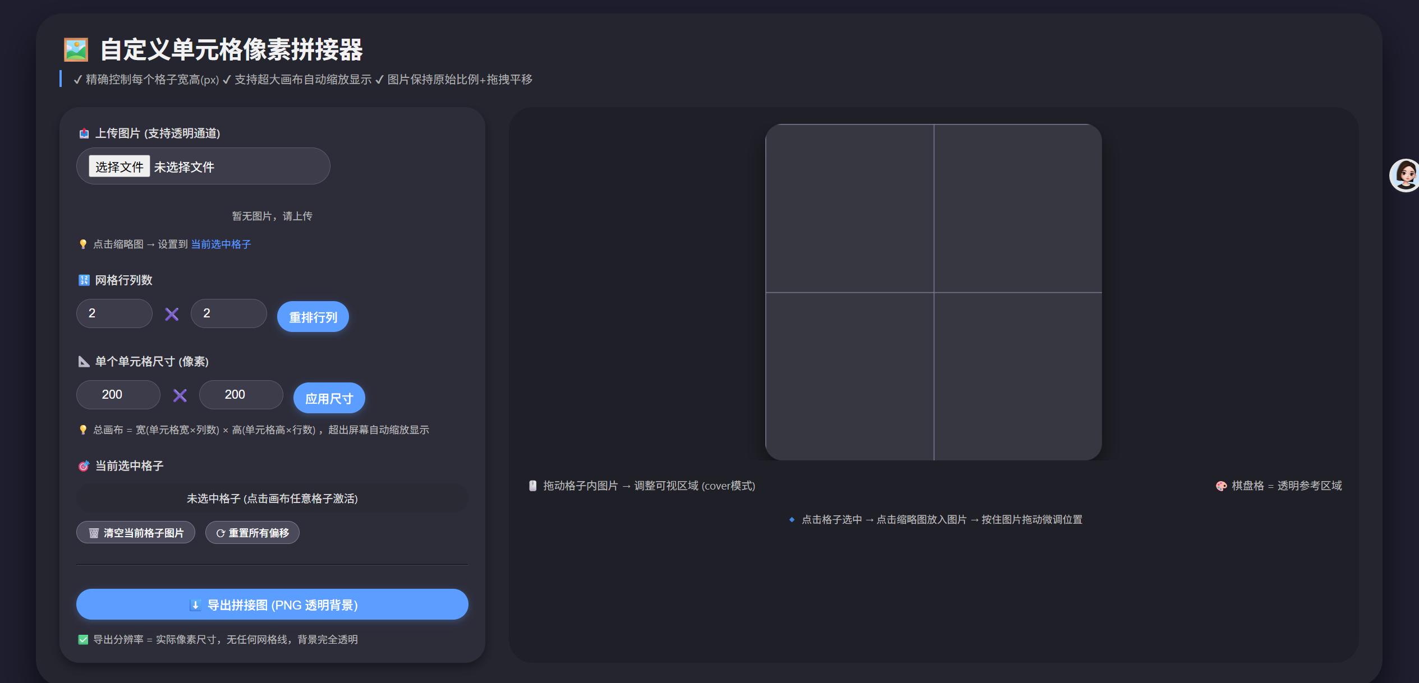The height and width of the screenshot is (683, 1419).
Task: Click 清空当前格子图片 to clear cell image
Action: coord(136,533)
